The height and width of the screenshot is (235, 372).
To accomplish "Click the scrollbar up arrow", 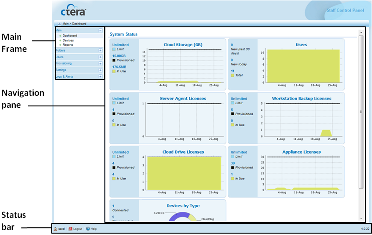I will point(361,32).
